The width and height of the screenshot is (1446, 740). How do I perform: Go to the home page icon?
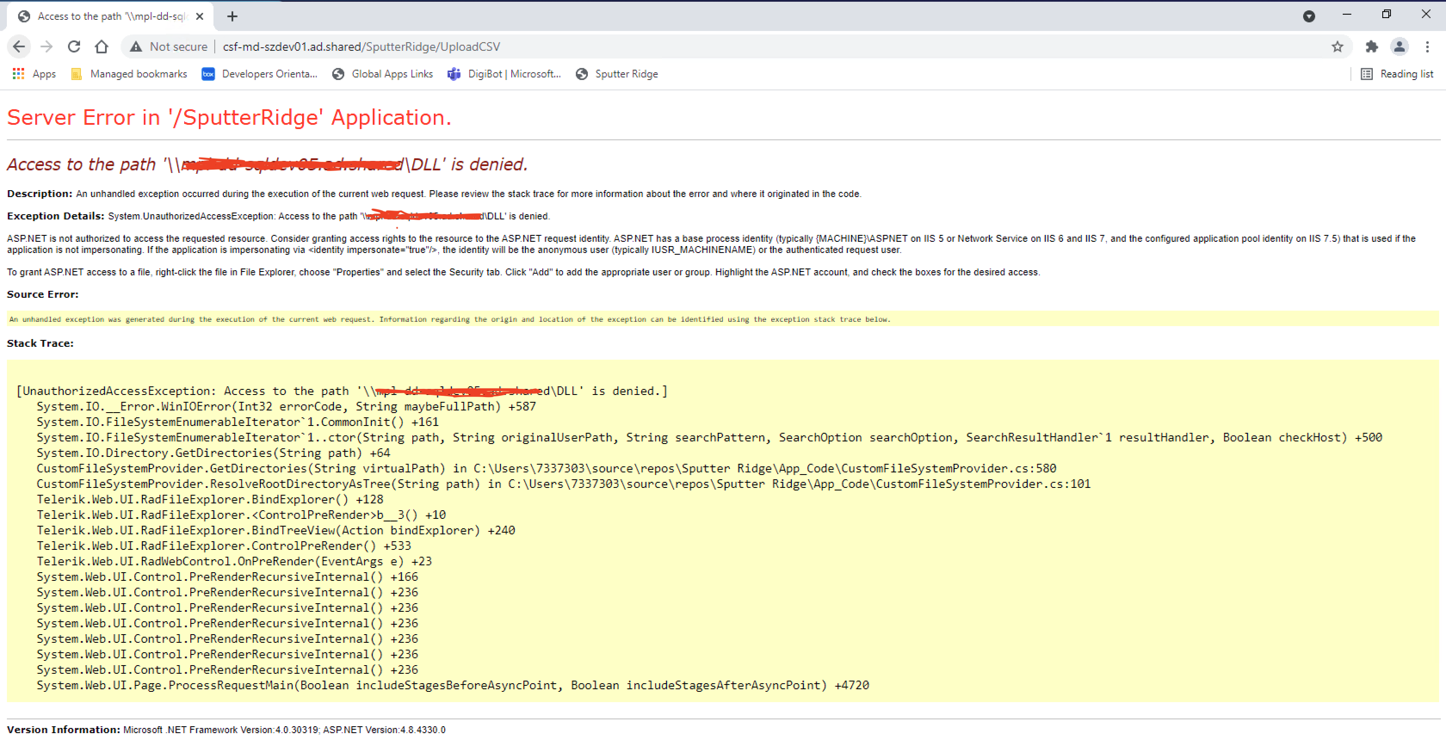102,46
